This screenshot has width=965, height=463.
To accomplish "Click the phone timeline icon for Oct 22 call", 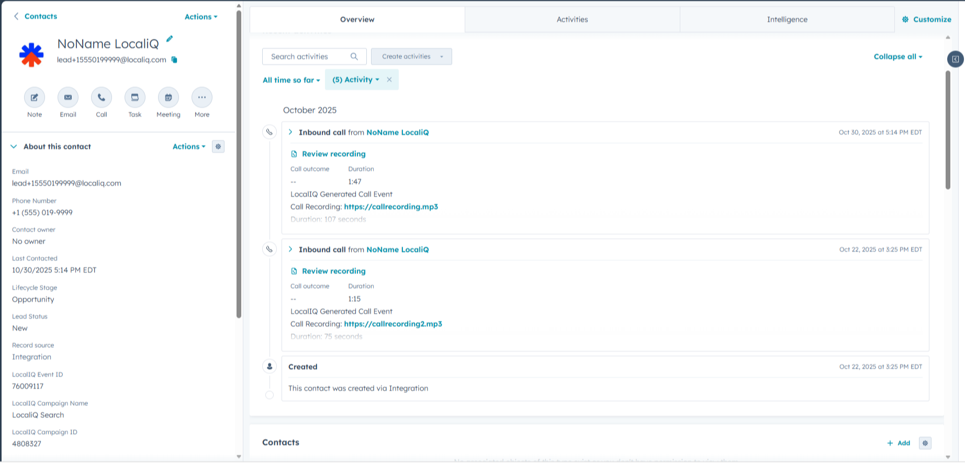I will (270, 250).
